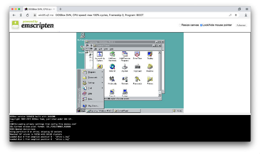260x154 pixels.
Task: Uncheck Lock/hide mouse pointer
Action: pyautogui.click(x=201, y=25)
